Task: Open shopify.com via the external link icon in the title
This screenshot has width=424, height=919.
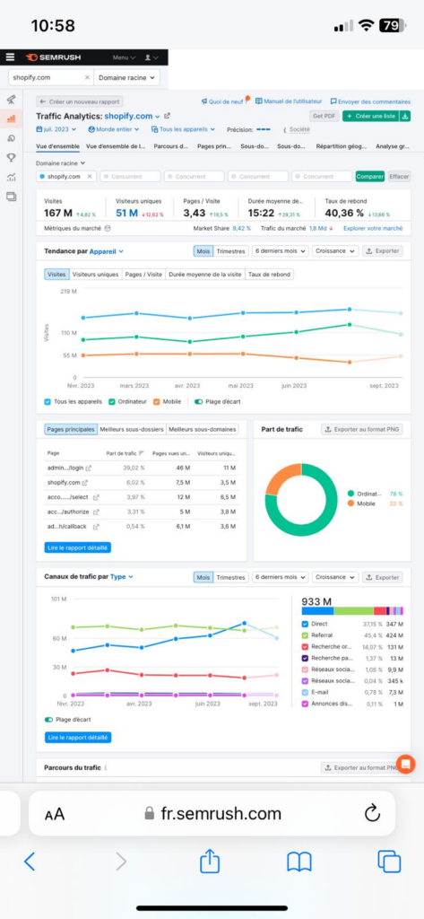Action: 168,116
